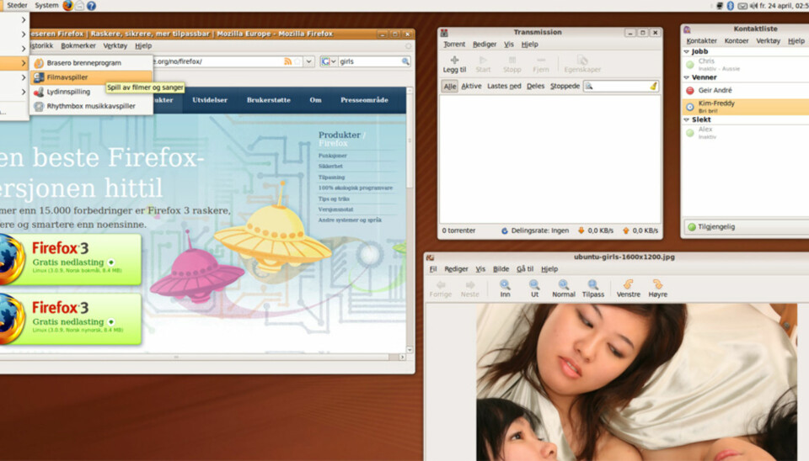
Task: Click Fjern toolbar icon in Transmission
Action: pos(541,65)
